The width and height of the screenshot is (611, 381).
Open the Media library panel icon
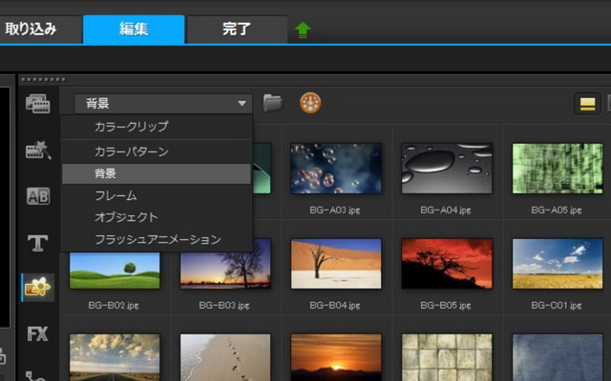[x=37, y=104]
